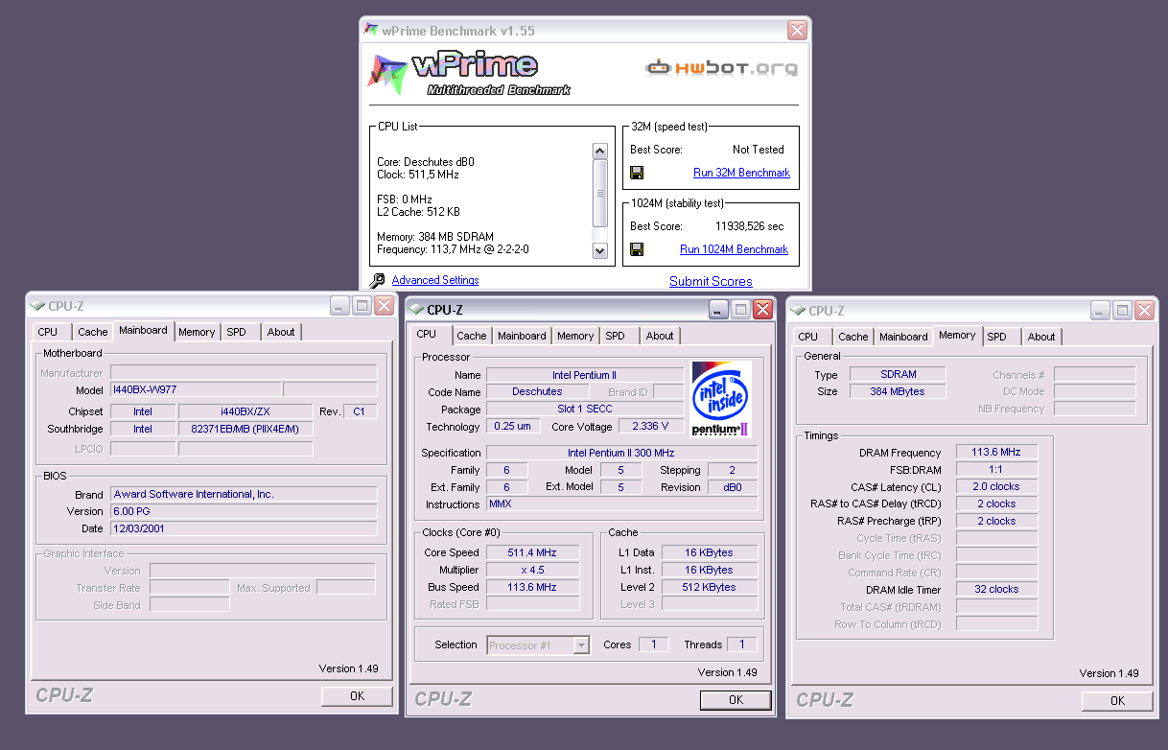Screen dimensions: 1168x750
Task: Click the motherboard Model I440BX-W977 field
Action: tap(196, 389)
